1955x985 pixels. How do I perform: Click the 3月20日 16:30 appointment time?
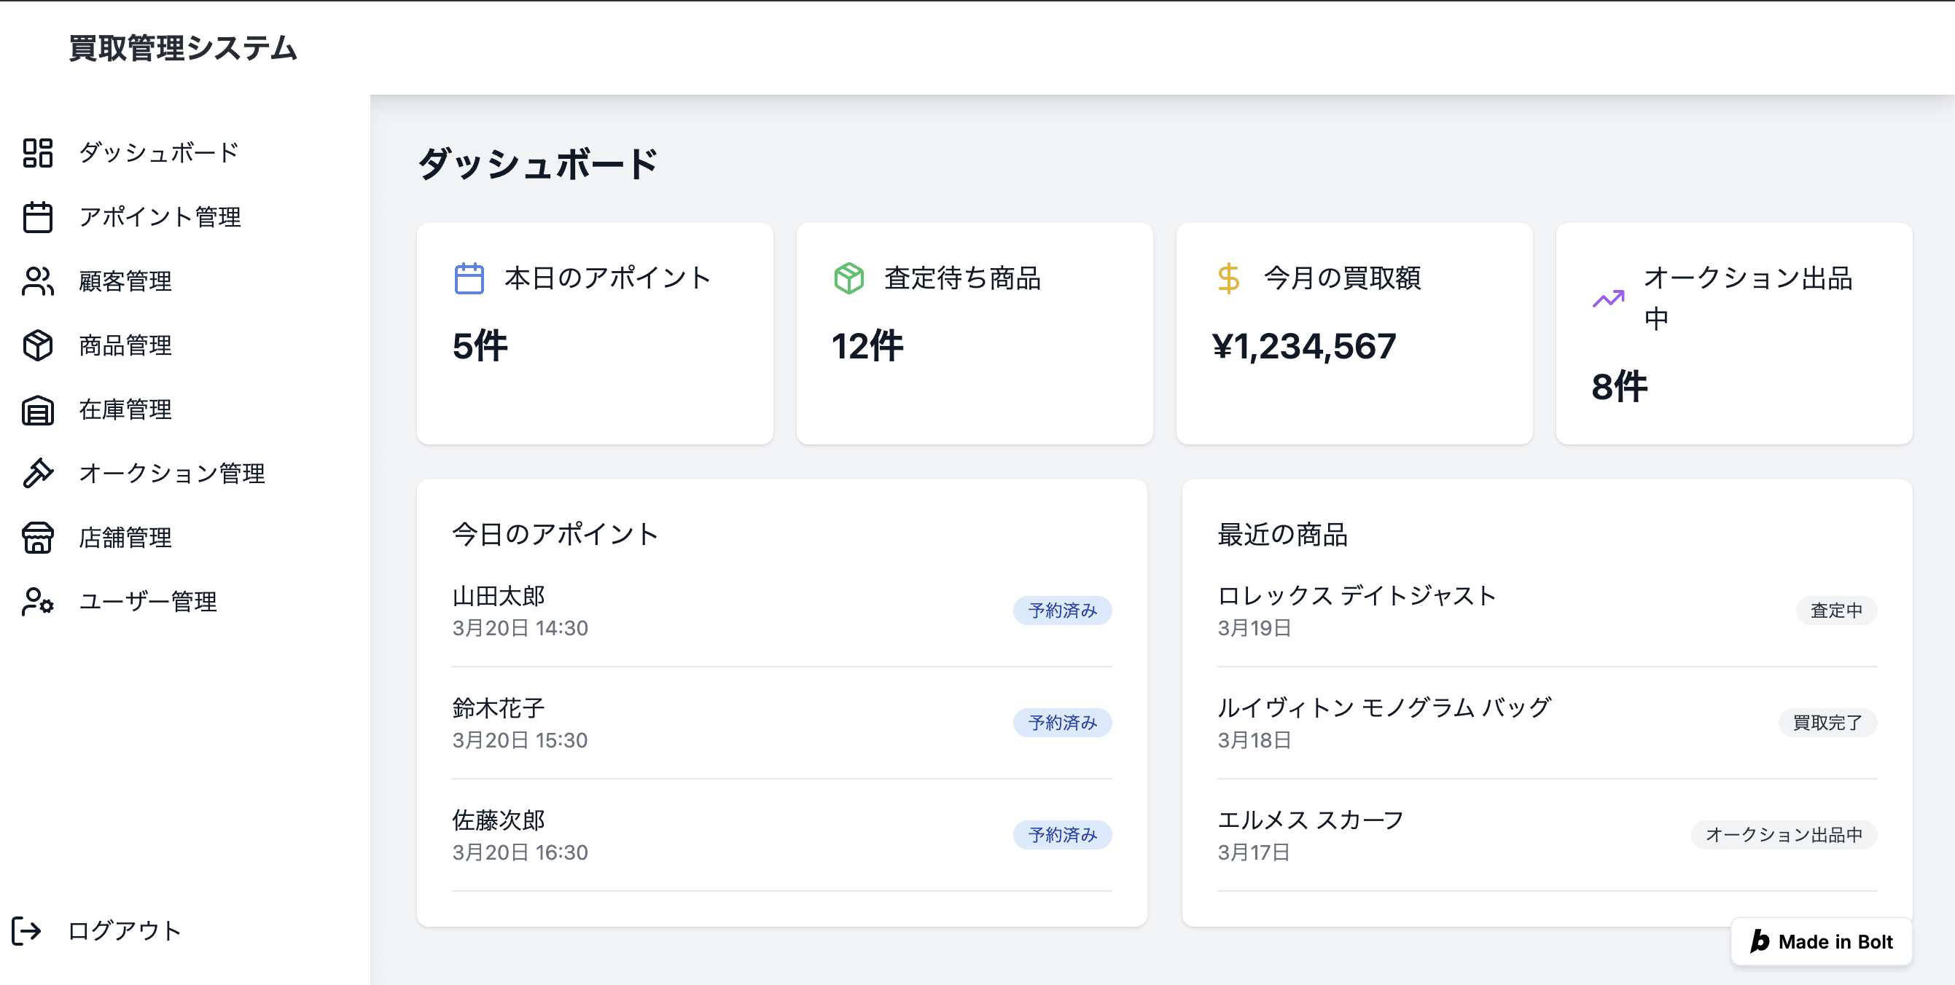[x=520, y=853]
